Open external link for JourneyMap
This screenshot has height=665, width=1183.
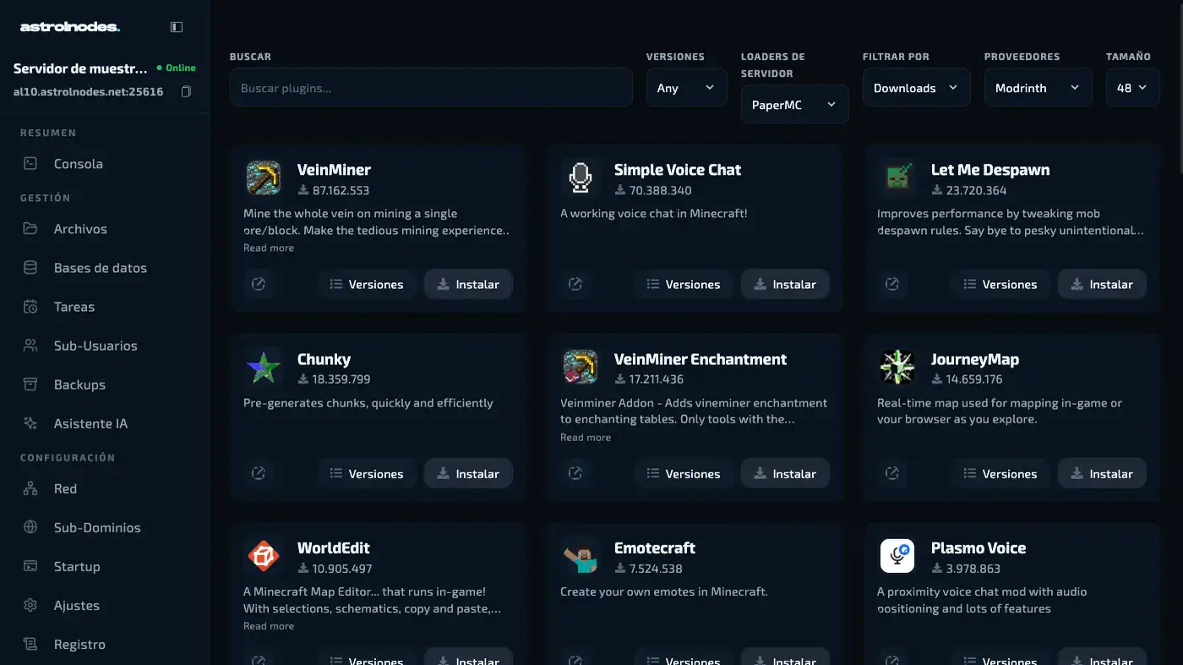click(x=892, y=473)
